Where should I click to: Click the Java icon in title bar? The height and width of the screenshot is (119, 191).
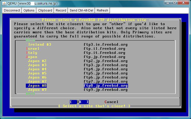pyautogui.click(x=4, y=3)
